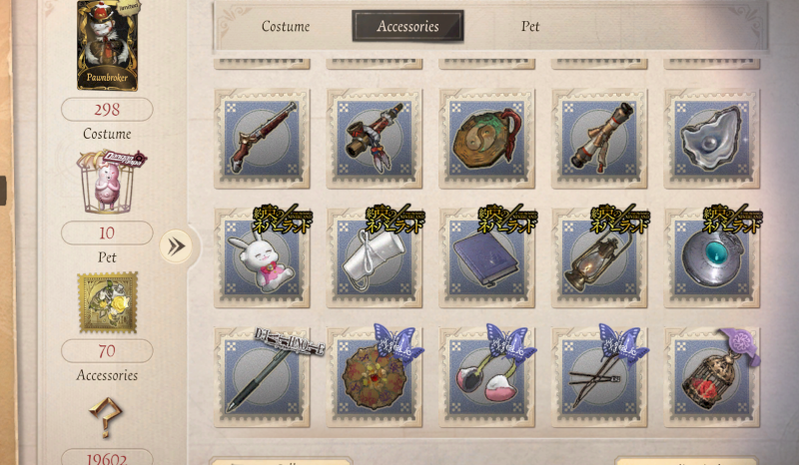Select the pink cherry blossoms accessory
The width and height of the screenshot is (799, 465).
[486, 377]
